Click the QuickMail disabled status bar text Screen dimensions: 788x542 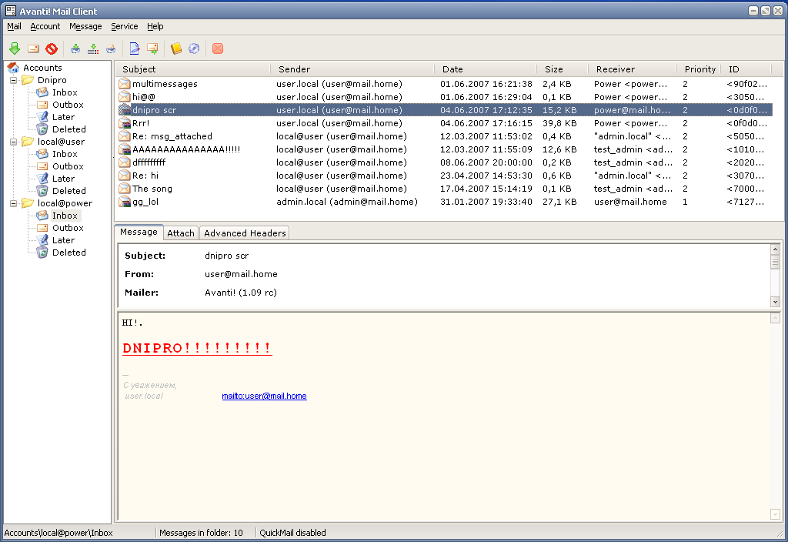pyautogui.click(x=292, y=533)
